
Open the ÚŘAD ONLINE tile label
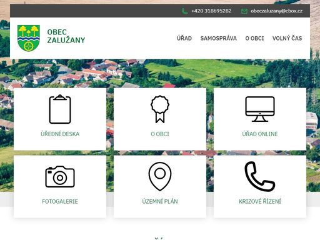[260, 134]
